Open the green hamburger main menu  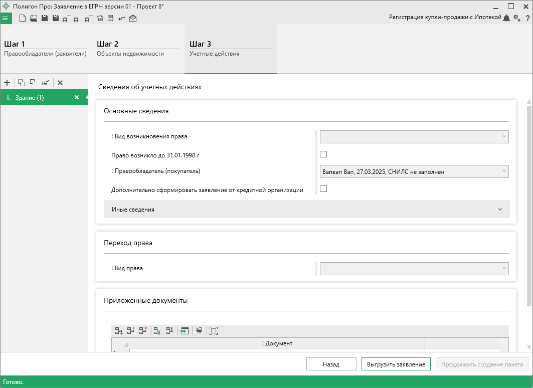(6, 19)
